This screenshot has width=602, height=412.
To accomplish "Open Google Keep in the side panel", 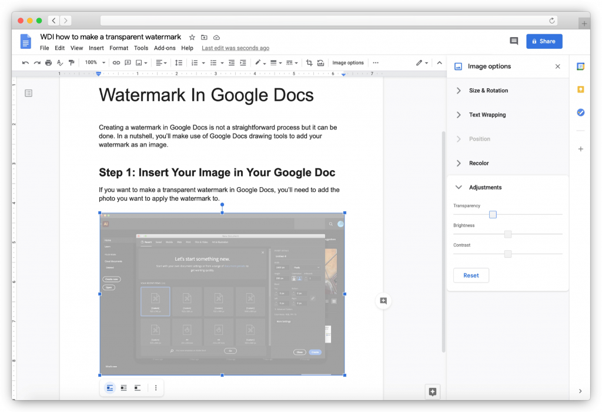I will pos(580,88).
